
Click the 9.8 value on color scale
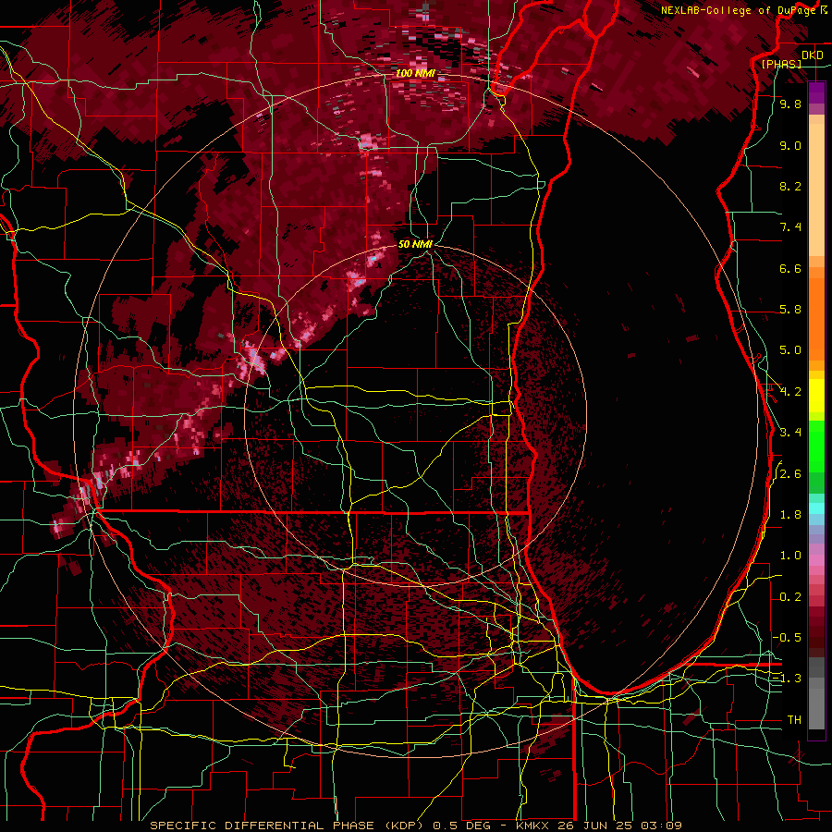tap(790, 104)
